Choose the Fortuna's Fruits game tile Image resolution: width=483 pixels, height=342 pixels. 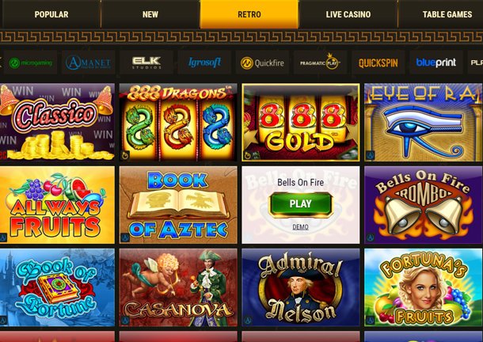point(424,287)
